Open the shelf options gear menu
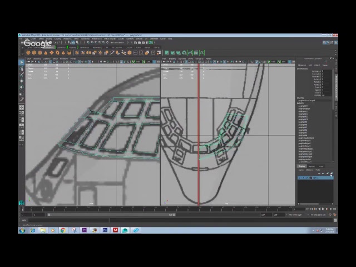This screenshot has width=356, height=267. (x=22, y=53)
